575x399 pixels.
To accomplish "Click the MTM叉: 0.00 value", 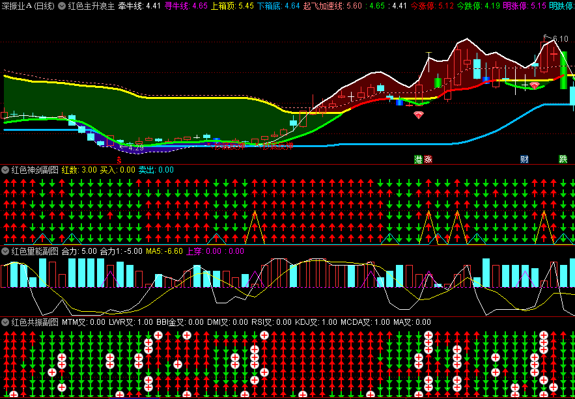I will pos(83,322).
